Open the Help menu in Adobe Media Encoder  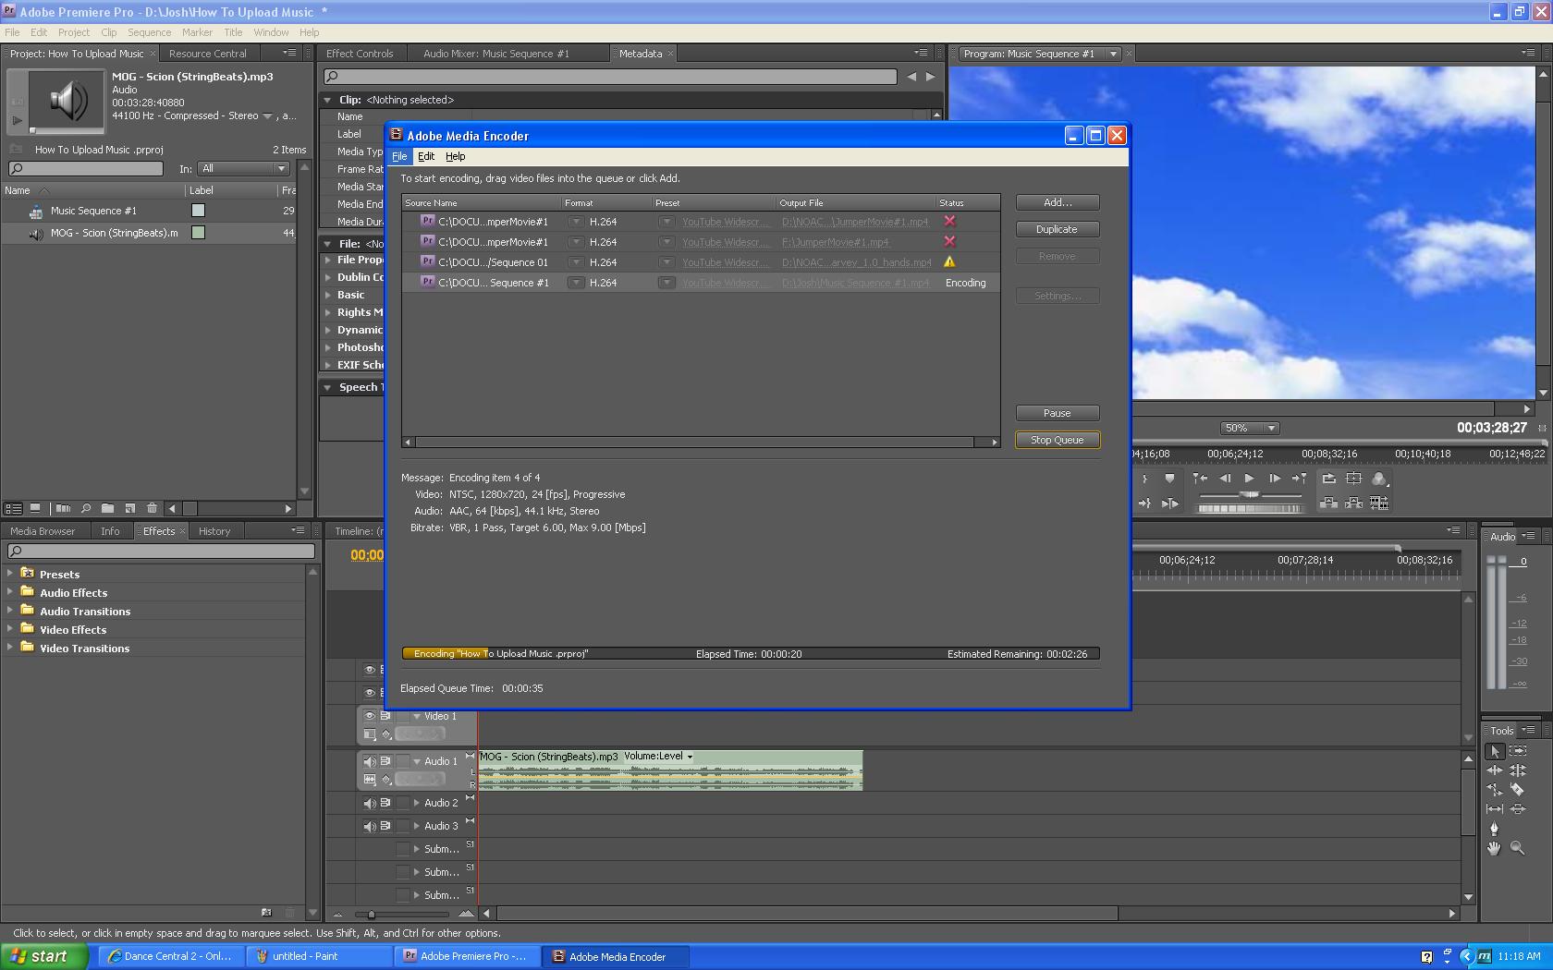456,156
